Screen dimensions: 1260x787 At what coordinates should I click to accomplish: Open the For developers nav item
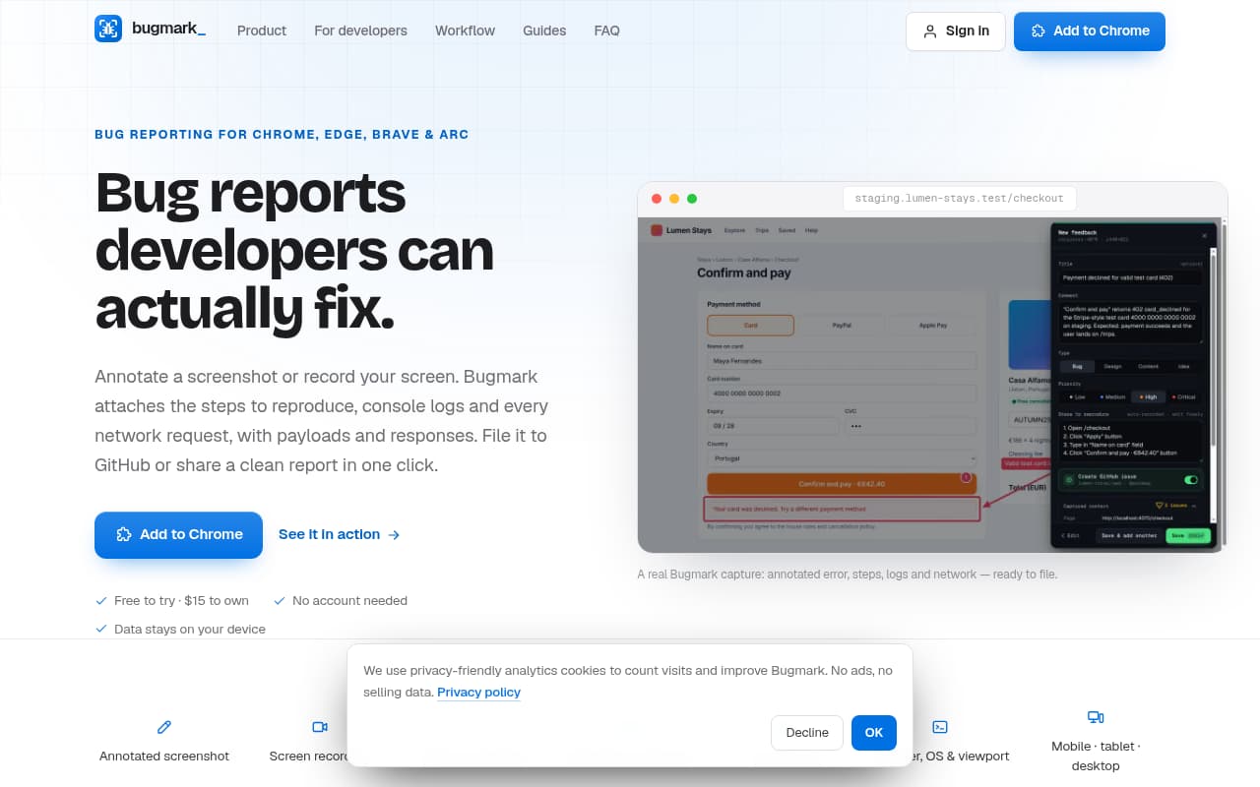[360, 30]
